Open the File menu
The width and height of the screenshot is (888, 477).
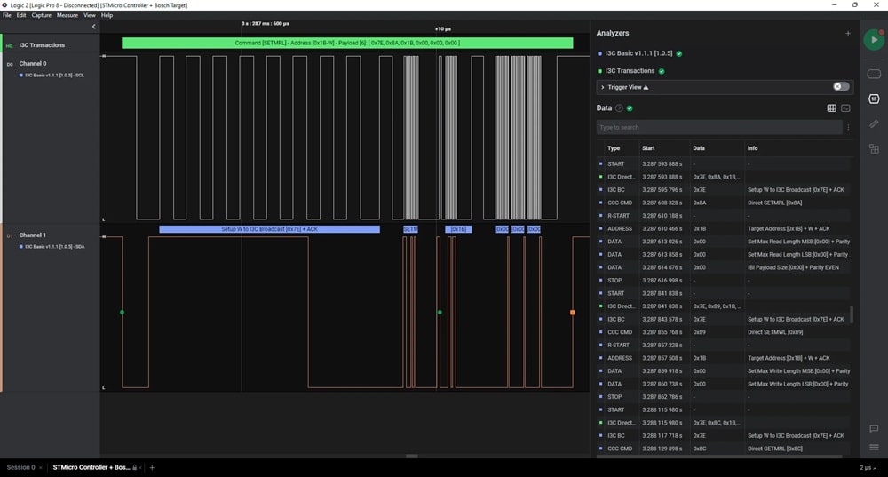coord(7,15)
